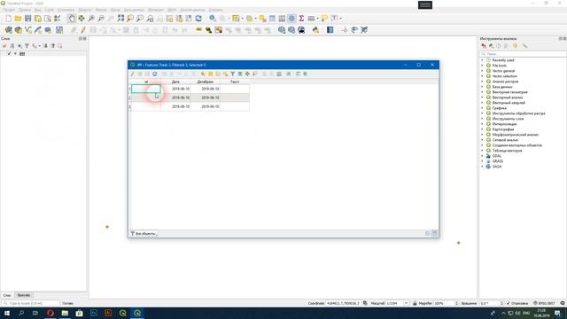The height and width of the screenshot is (319, 567).
Task: Open the log messages icon
Action: 563,303
